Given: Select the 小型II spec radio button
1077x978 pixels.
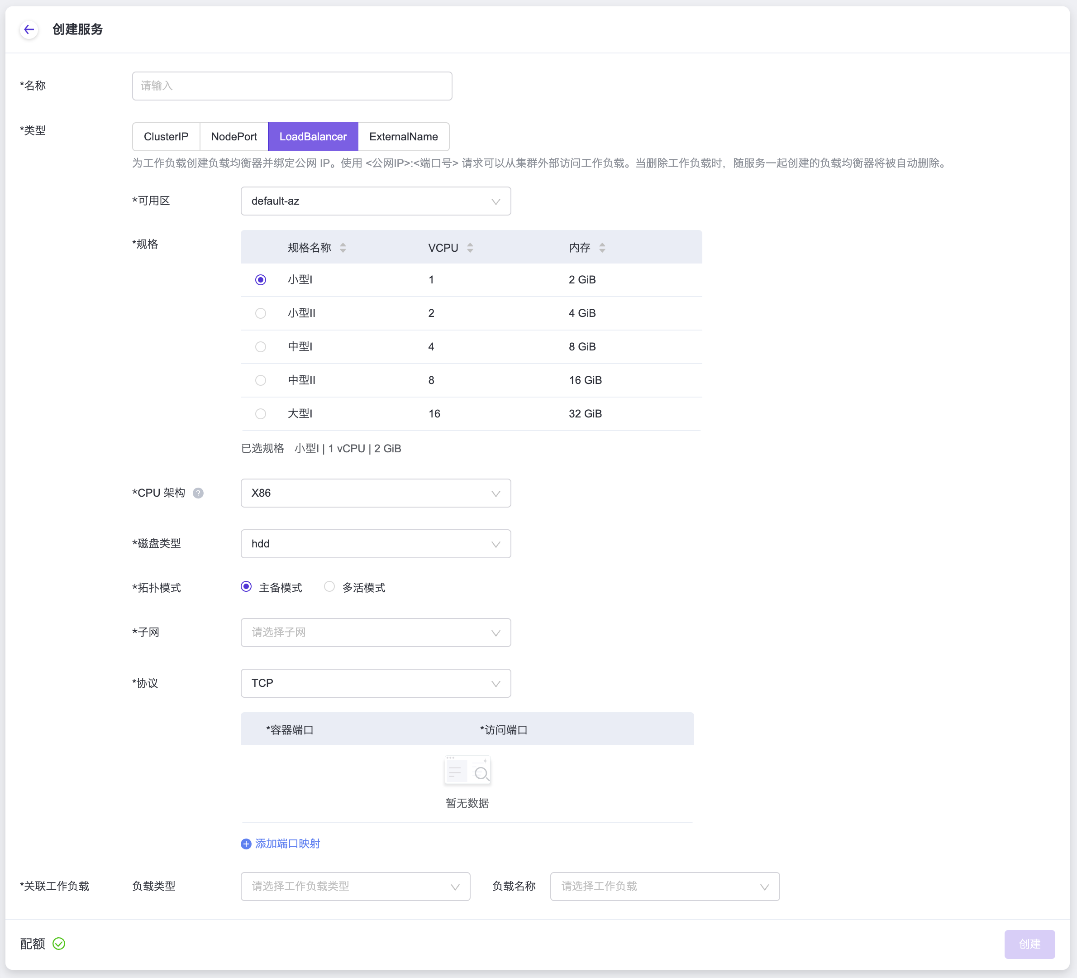Looking at the screenshot, I should [260, 313].
